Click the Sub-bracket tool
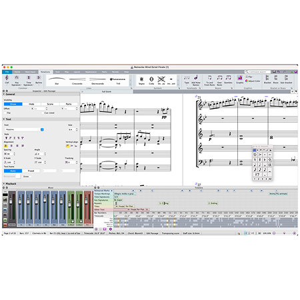The image size is (300, 300). (286, 79)
